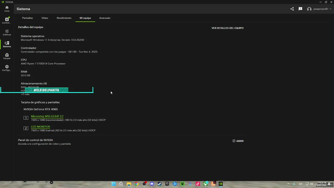
Task: Open the feedback notification icon
Action: tap(300, 9)
